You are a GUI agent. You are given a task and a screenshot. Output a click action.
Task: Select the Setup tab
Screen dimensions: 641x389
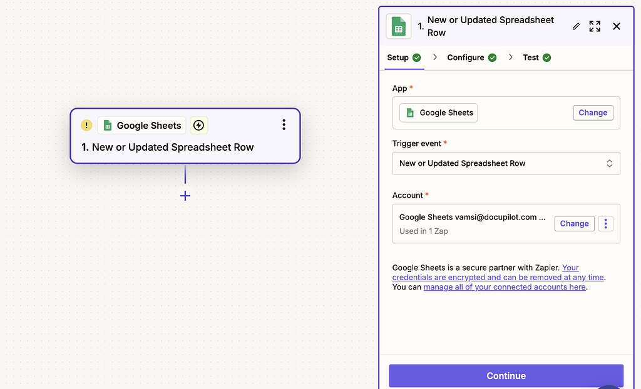coord(399,57)
